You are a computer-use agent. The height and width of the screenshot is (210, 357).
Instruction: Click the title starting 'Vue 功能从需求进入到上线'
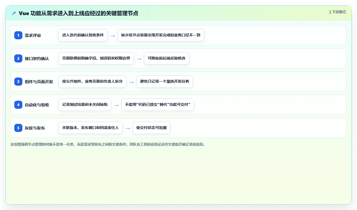pos(78,13)
